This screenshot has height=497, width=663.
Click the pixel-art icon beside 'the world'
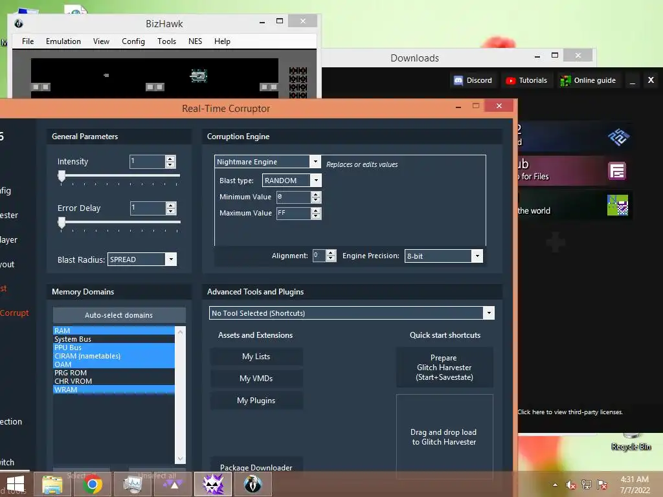pos(617,205)
